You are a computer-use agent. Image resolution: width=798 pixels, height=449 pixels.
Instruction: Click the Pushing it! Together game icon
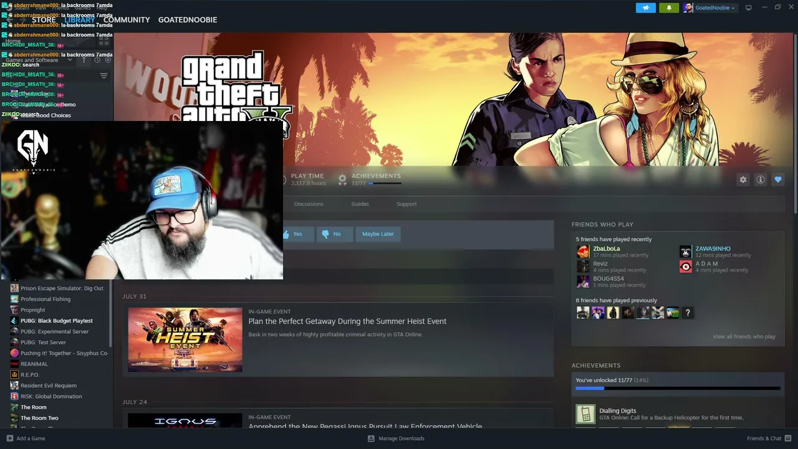pyautogui.click(x=14, y=353)
